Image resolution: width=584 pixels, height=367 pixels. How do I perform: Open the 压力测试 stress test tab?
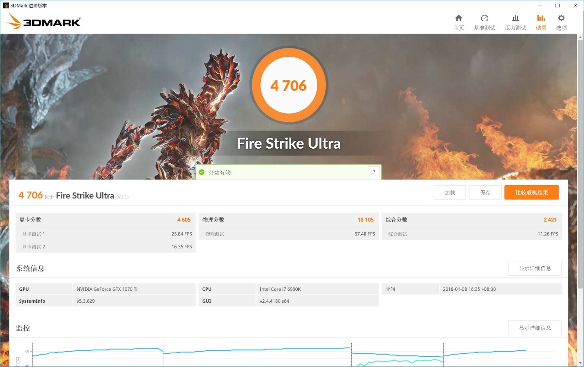(515, 22)
